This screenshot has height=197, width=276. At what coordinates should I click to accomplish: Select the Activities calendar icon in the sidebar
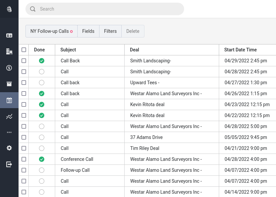click(9, 100)
